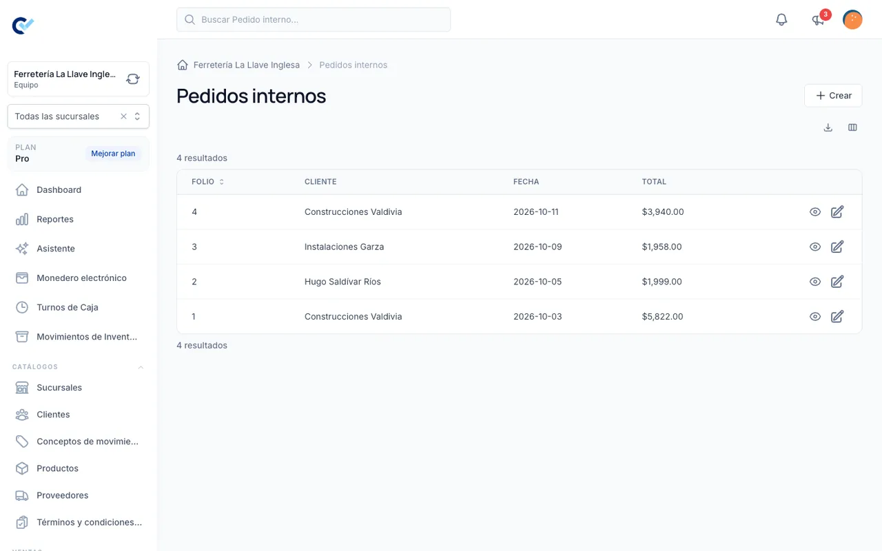Switch team using the refresh arrows icon

click(x=133, y=79)
